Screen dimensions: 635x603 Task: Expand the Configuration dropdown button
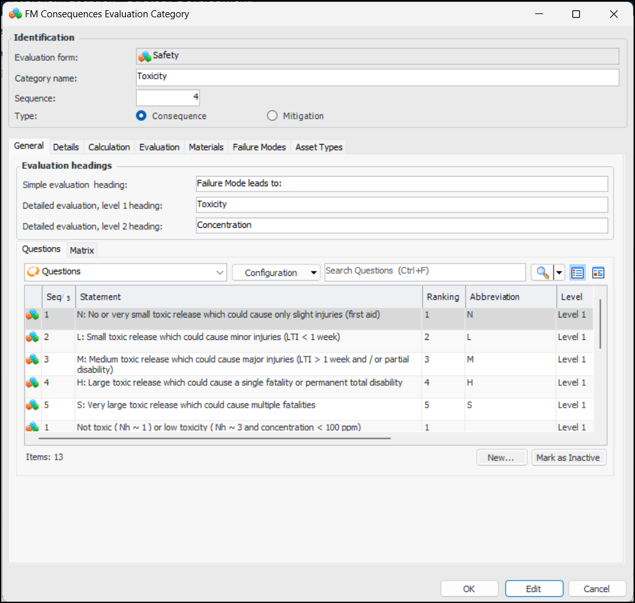click(x=313, y=273)
